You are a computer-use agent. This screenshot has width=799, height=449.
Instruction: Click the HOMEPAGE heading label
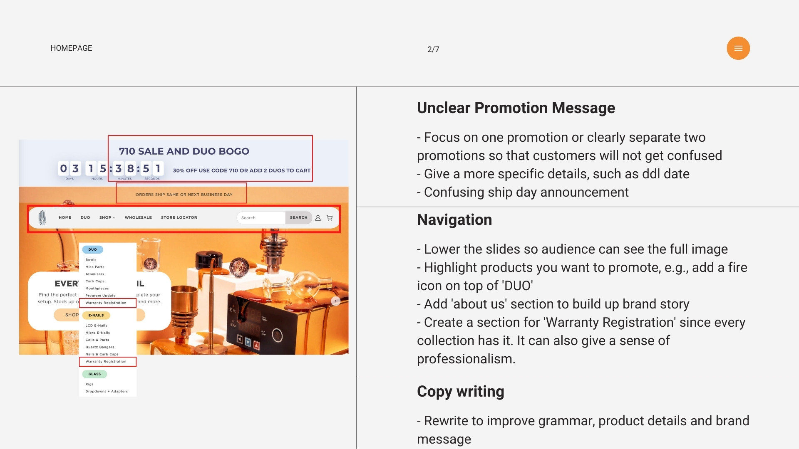click(x=71, y=48)
